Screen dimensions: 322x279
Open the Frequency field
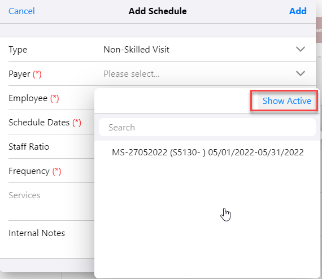point(51,171)
